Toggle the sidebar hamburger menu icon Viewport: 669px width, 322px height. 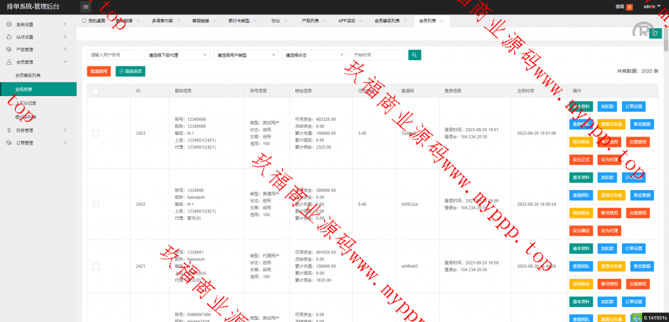pos(86,7)
